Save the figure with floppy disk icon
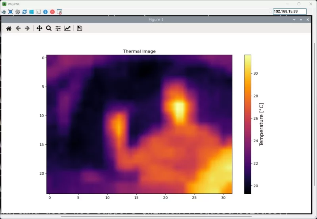The height and width of the screenshot is (219, 317). tap(79, 28)
